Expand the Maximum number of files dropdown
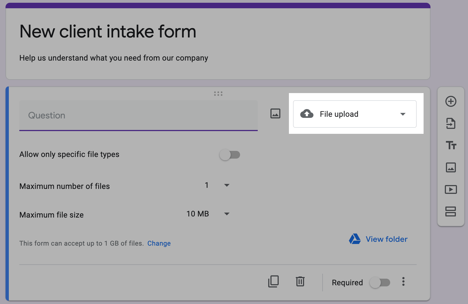Image resolution: width=468 pixels, height=304 pixels. [x=217, y=185]
